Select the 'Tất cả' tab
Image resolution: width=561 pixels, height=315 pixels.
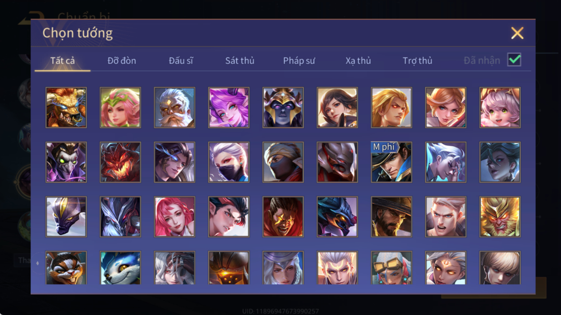point(62,61)
